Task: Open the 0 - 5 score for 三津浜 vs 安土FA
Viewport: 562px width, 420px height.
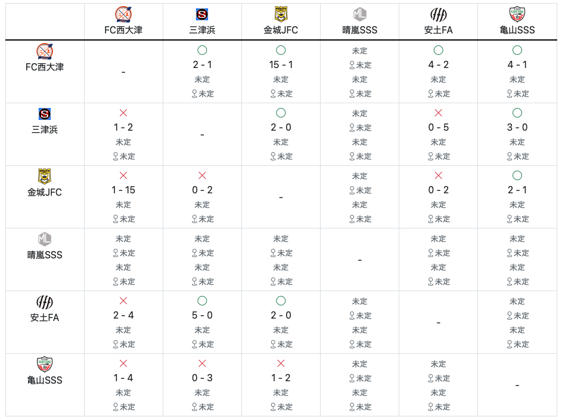Action: tap(439, 127)
